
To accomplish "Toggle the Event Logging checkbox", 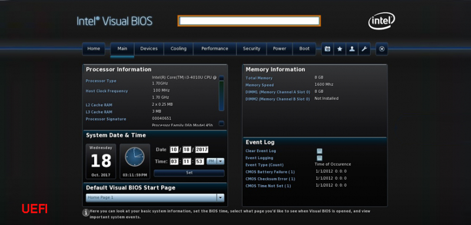I will [x=320, y=158].
